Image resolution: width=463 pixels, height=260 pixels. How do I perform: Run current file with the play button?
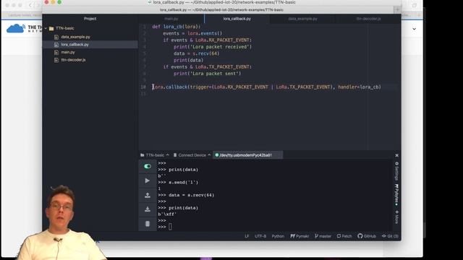click(x=148, y=181)
